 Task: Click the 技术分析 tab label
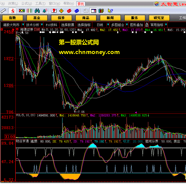pyautogui.click(x=33, y=25)
